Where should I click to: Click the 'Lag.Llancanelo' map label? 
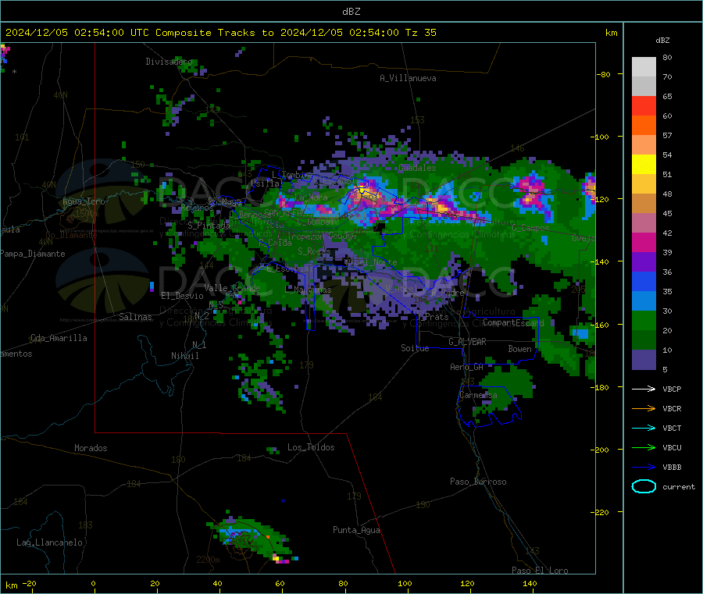point(49,542)
